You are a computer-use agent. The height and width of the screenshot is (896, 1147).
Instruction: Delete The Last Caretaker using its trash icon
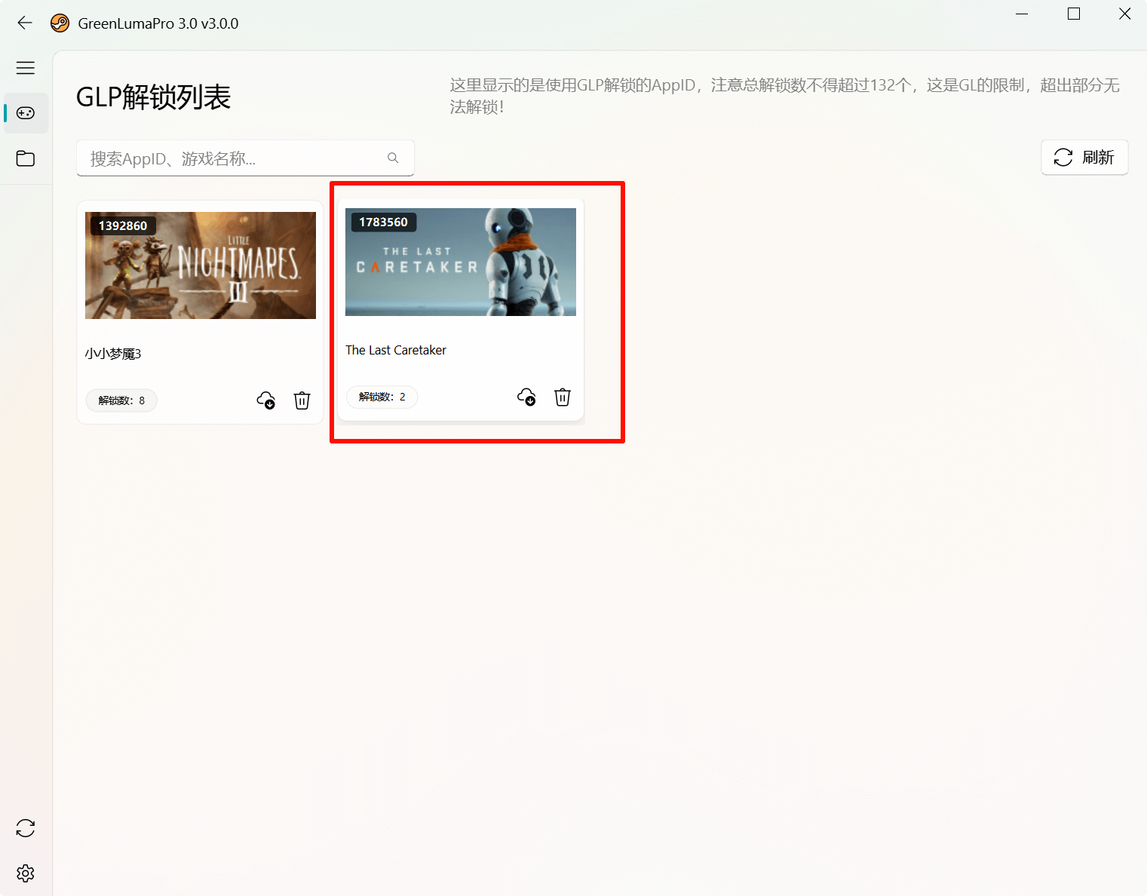(563, 397)
